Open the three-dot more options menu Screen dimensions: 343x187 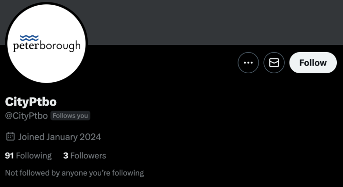point(248,63)
